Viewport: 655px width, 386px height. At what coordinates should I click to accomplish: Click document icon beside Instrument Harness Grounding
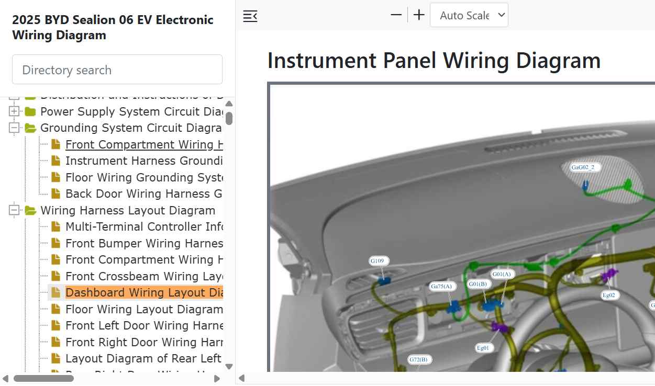pos(55,161)
